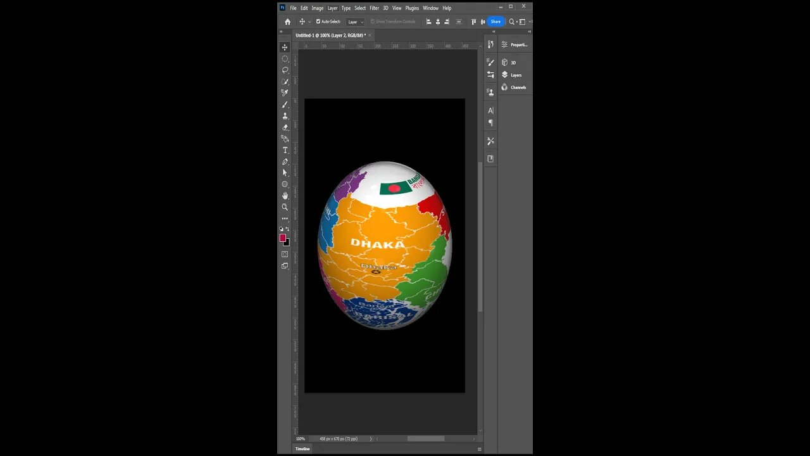
Task: Select the Hand tool
Action: 285,196
